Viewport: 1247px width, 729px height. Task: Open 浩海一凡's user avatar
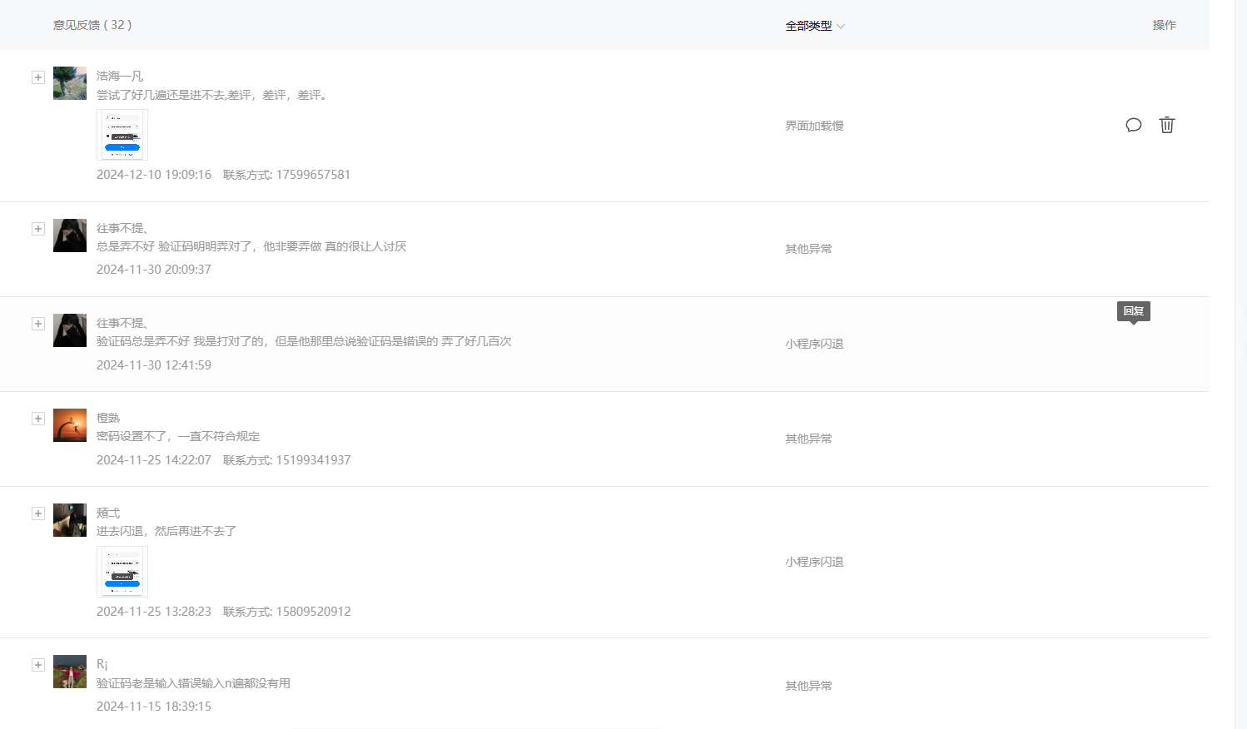click(x=70, y=83)
